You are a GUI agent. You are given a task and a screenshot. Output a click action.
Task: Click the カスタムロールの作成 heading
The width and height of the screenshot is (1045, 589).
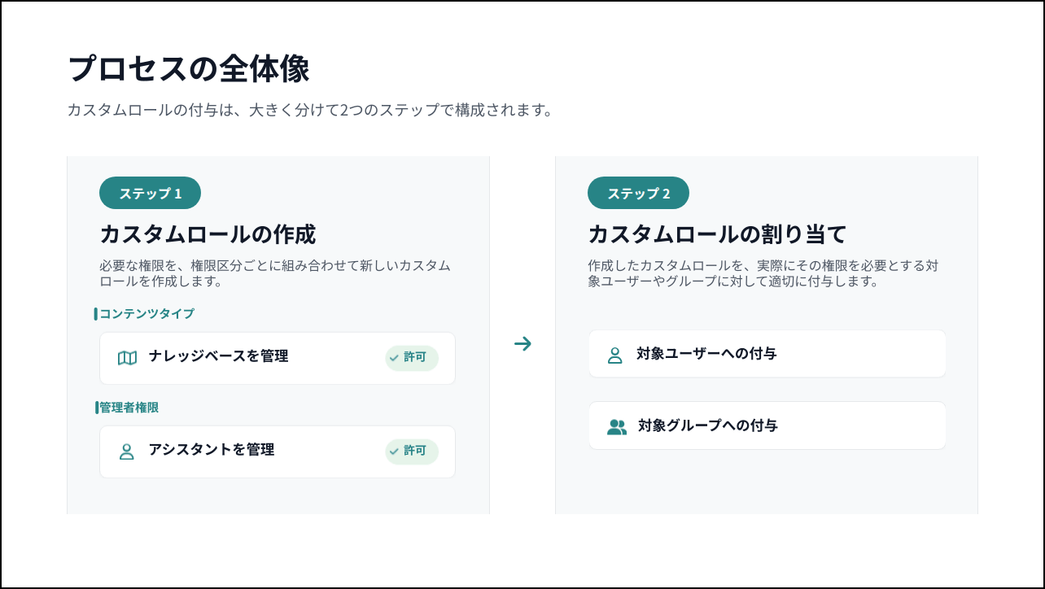point(208,234)
